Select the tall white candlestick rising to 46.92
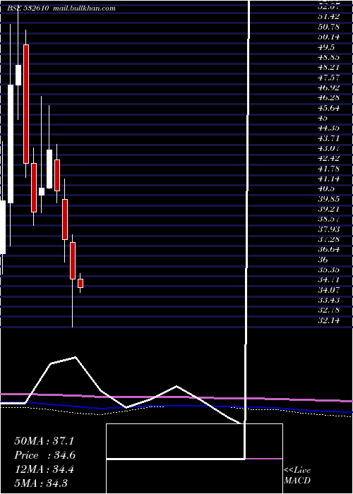The width and height of the screenshot is (353, 494). point(11,144)
